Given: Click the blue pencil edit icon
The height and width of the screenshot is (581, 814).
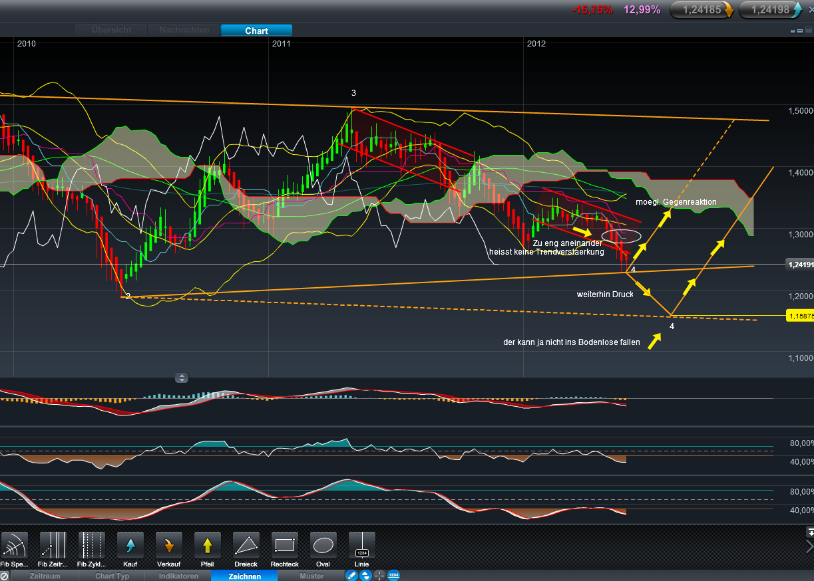Looking at the screenshot, I should (353, 576).
